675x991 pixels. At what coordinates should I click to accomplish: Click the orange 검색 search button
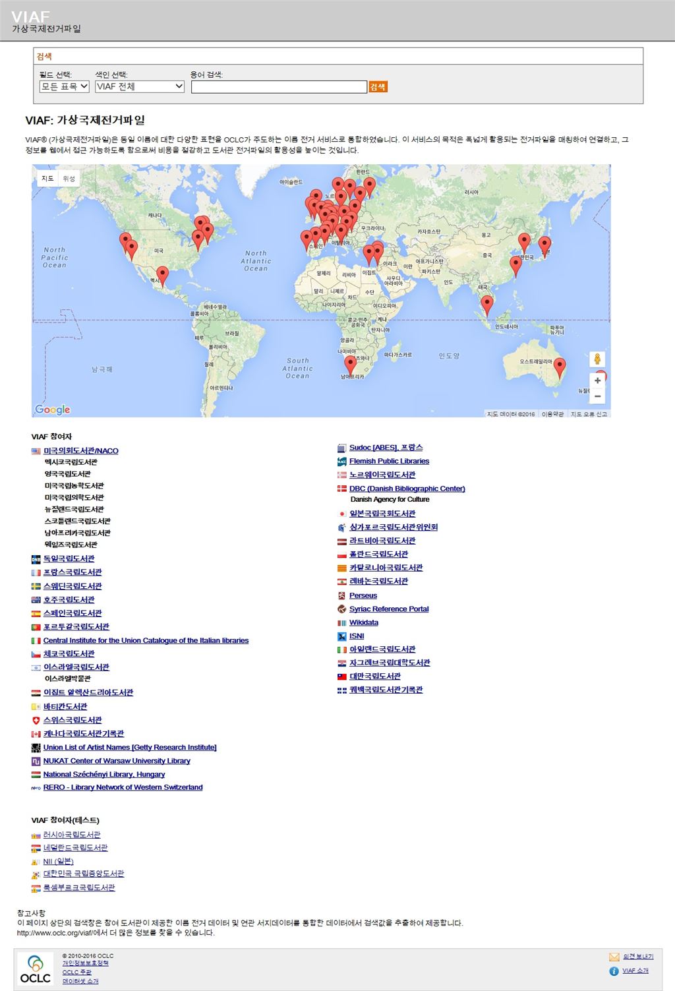tap(378, 87)
